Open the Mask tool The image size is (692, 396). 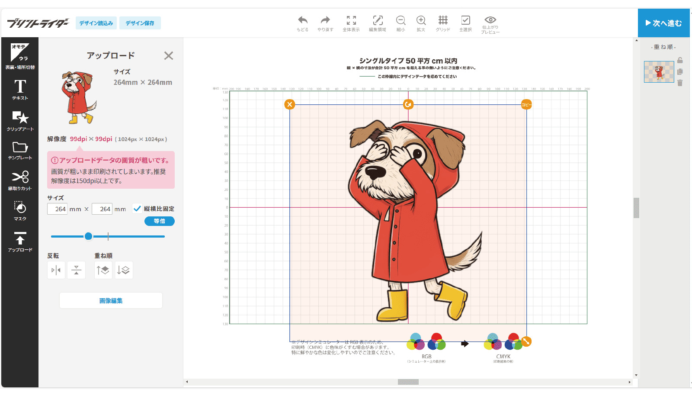[x=20, y=210]
